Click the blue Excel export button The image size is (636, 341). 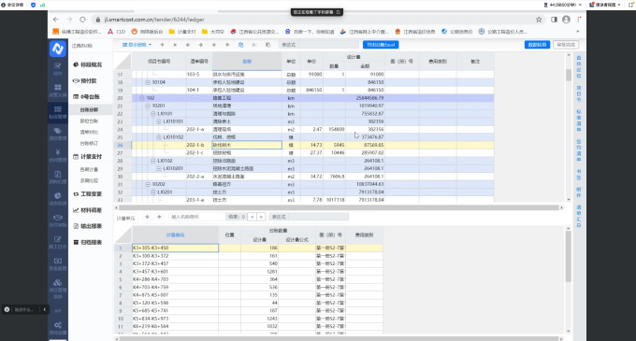[381, 45]
